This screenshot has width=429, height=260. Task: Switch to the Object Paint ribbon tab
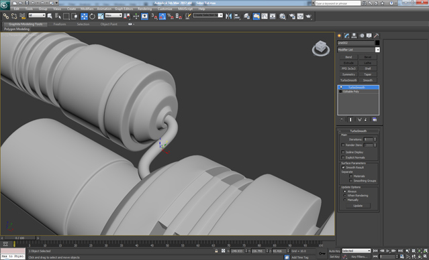109,24
